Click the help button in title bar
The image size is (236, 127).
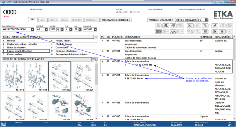[x=215, y=2]
